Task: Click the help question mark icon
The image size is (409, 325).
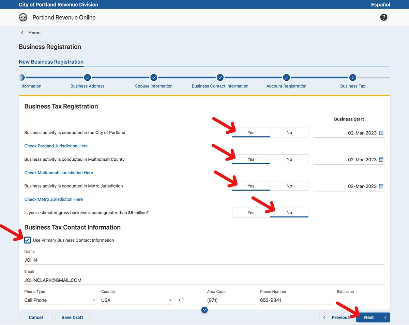Action: coord(383,17)
